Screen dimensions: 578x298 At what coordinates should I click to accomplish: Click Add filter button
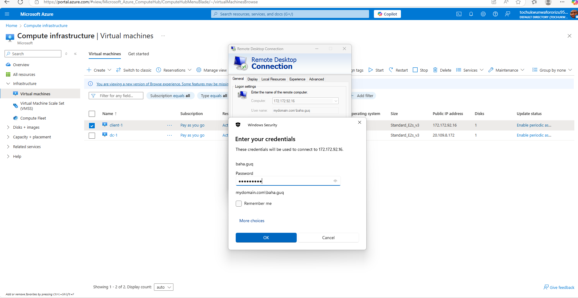click(364, 96)
